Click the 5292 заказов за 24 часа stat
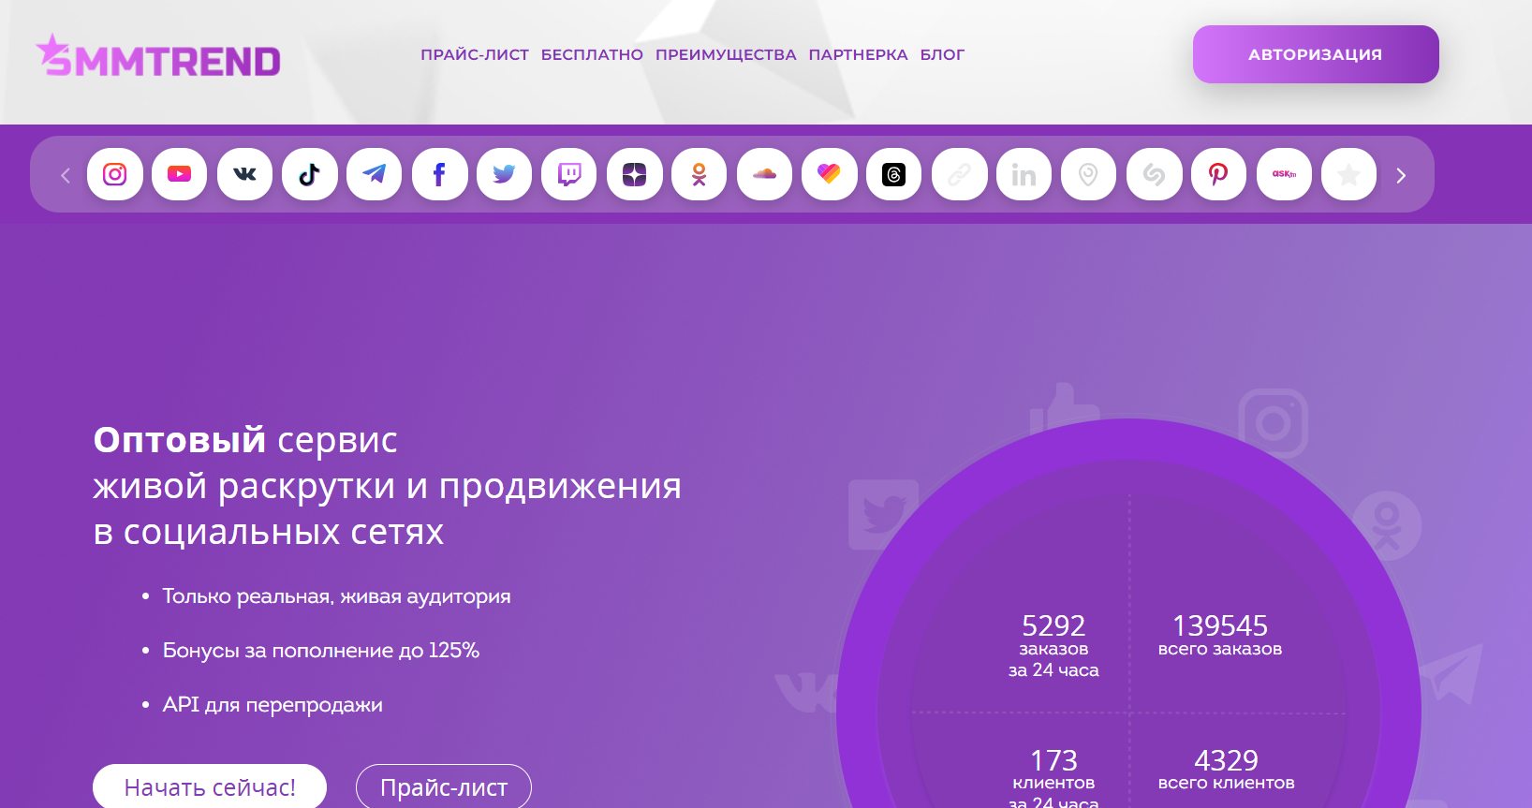This screenshot has width=1532, height=808. (x=1053, y=645)
